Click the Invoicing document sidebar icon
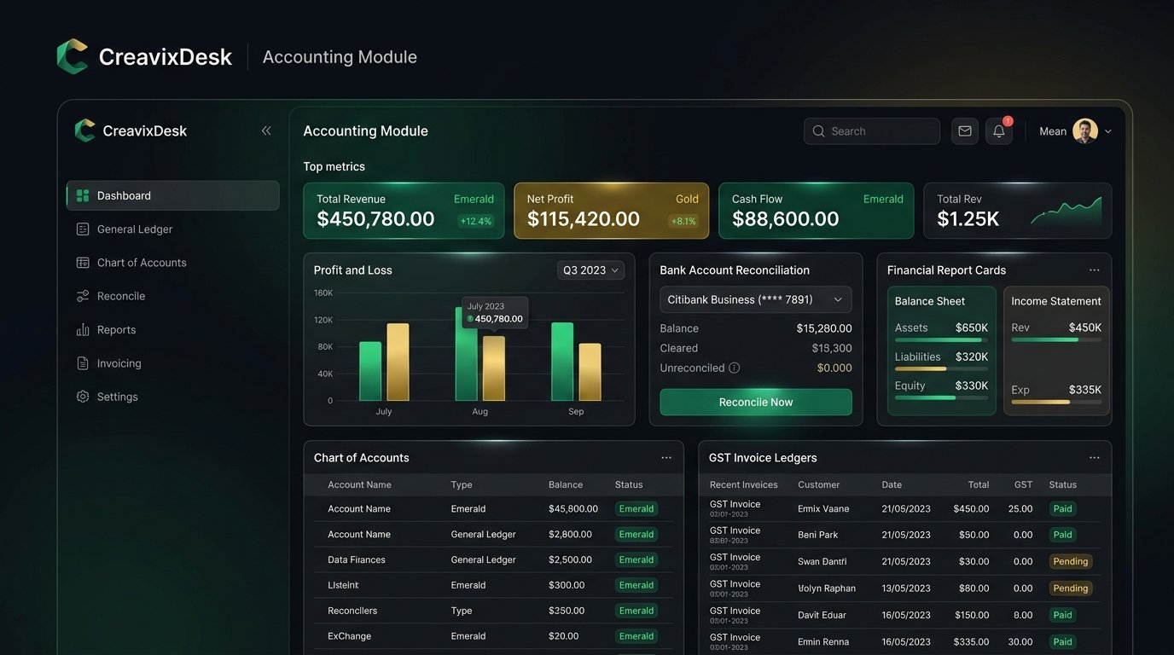 [83, 363]
